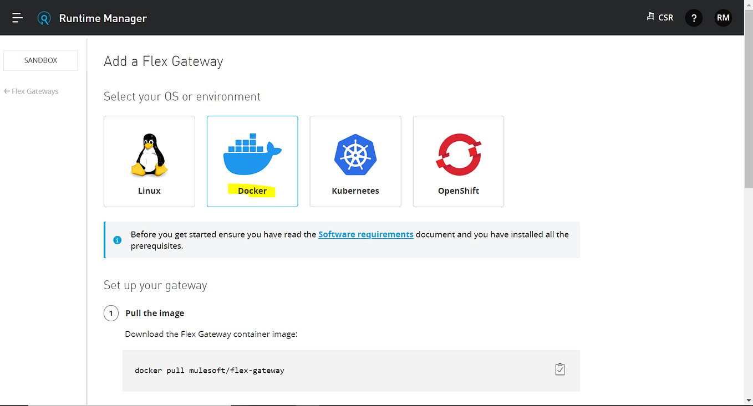The image size is (753, 406).
Task: Copy the docker pull command via clipboard icon
Action: [560, 369]
